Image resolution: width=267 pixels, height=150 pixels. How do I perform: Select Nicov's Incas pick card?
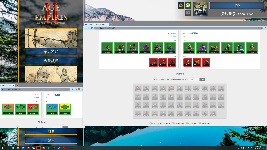pos(145,48)
